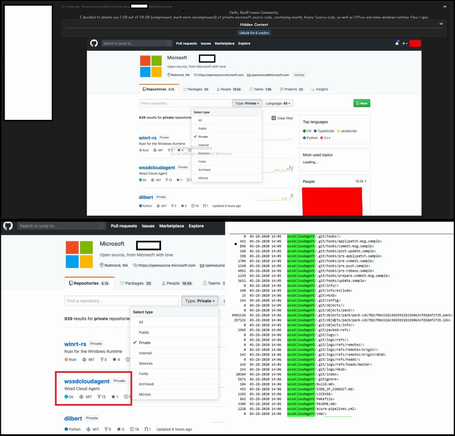
Task: Open the plus create-new menu icon
Action: [404, 43]
